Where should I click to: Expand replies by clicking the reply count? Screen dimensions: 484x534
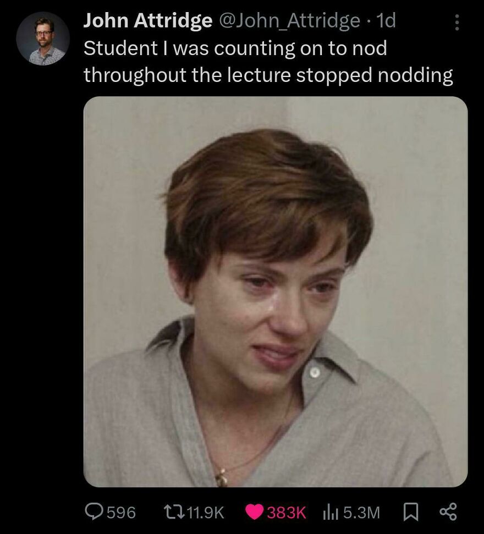pyautogui.click(x=122, y=511)
